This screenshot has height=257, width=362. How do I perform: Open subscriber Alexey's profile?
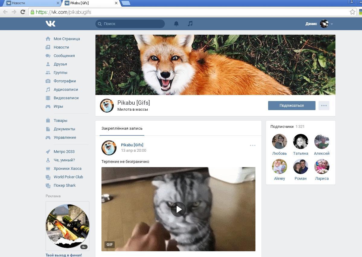click(x=279, y=166)
